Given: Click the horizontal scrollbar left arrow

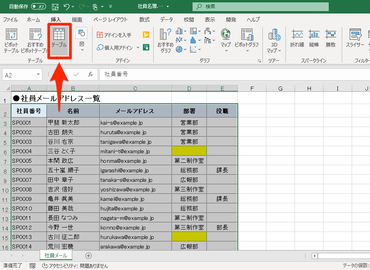Looking at the screenshot, I should (x=314, y=256).
